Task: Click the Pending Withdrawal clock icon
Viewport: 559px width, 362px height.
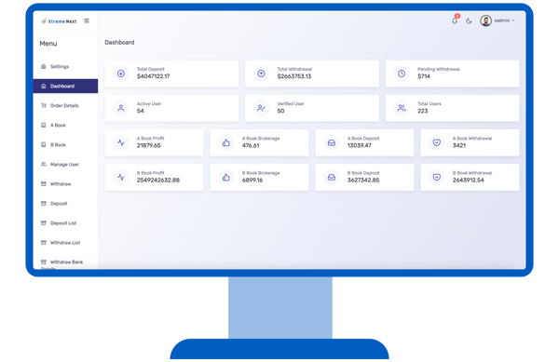Action: coord(402,74)
